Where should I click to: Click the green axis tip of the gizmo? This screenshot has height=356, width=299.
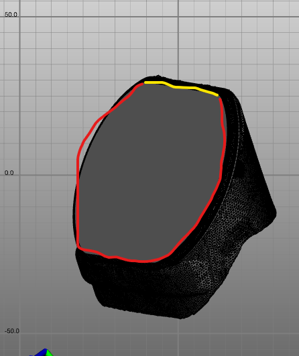coord(50,353)
